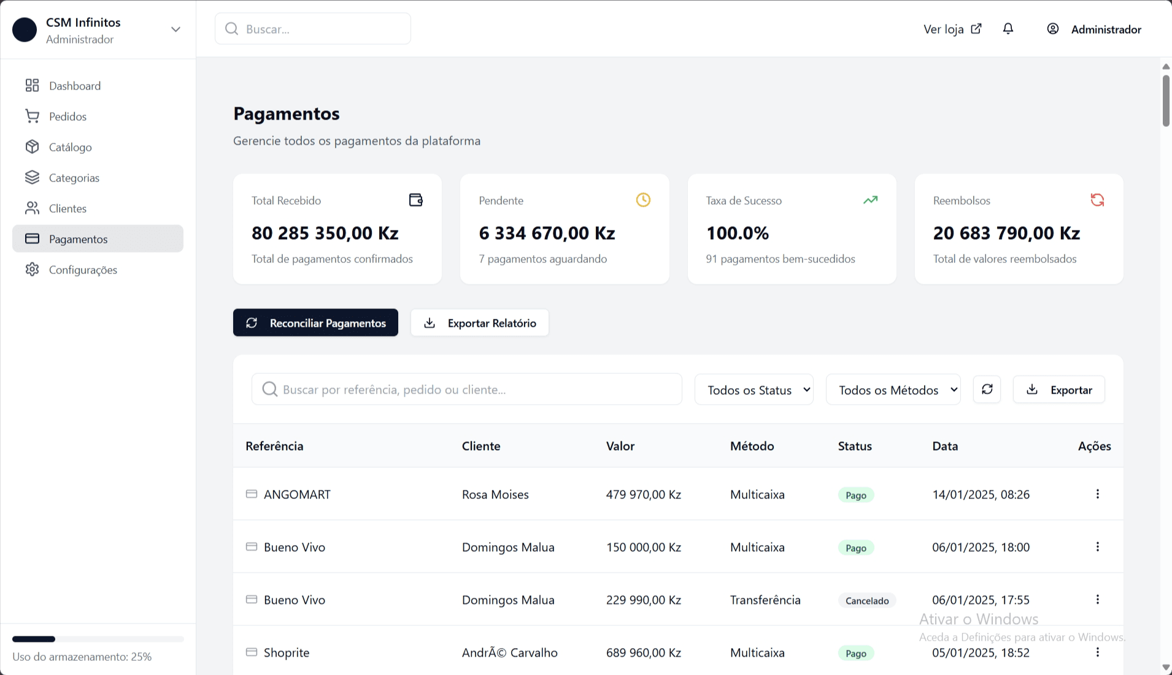Image resolution: width=1172 pixels, height=675 pixels.
Task: Click the clock icon on Pendente card
Action: point(643,200)
